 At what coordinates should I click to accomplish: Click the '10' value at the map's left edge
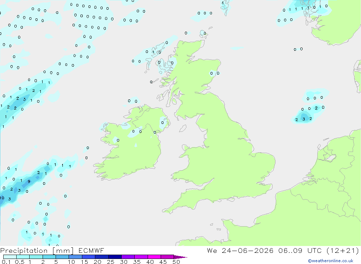[2, 198]
